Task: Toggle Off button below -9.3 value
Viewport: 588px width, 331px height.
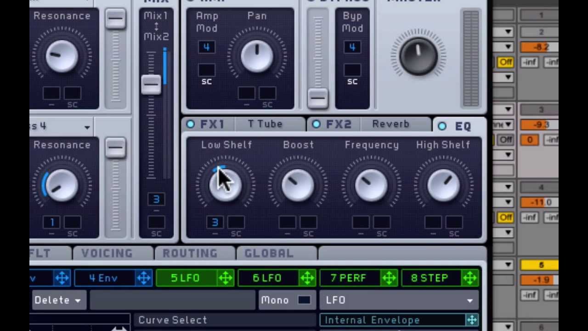Action: click(505, 139)
